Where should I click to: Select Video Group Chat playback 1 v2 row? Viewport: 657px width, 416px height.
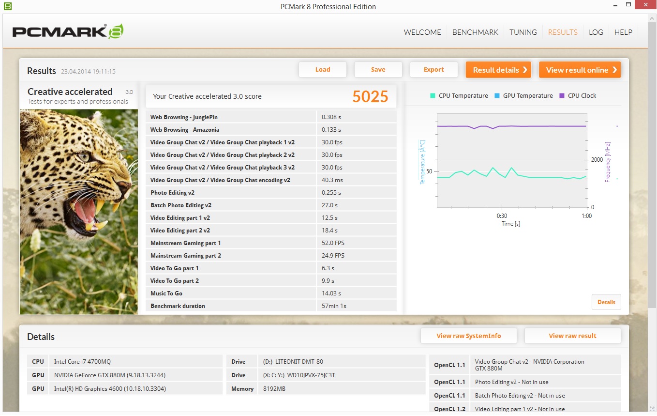point(271,142)
